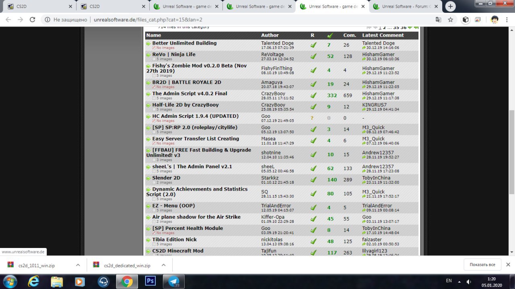Screen dimensions: 515x289
Task: Click the green checkmark in Air plane shadow row
Action: click(313, 219)
